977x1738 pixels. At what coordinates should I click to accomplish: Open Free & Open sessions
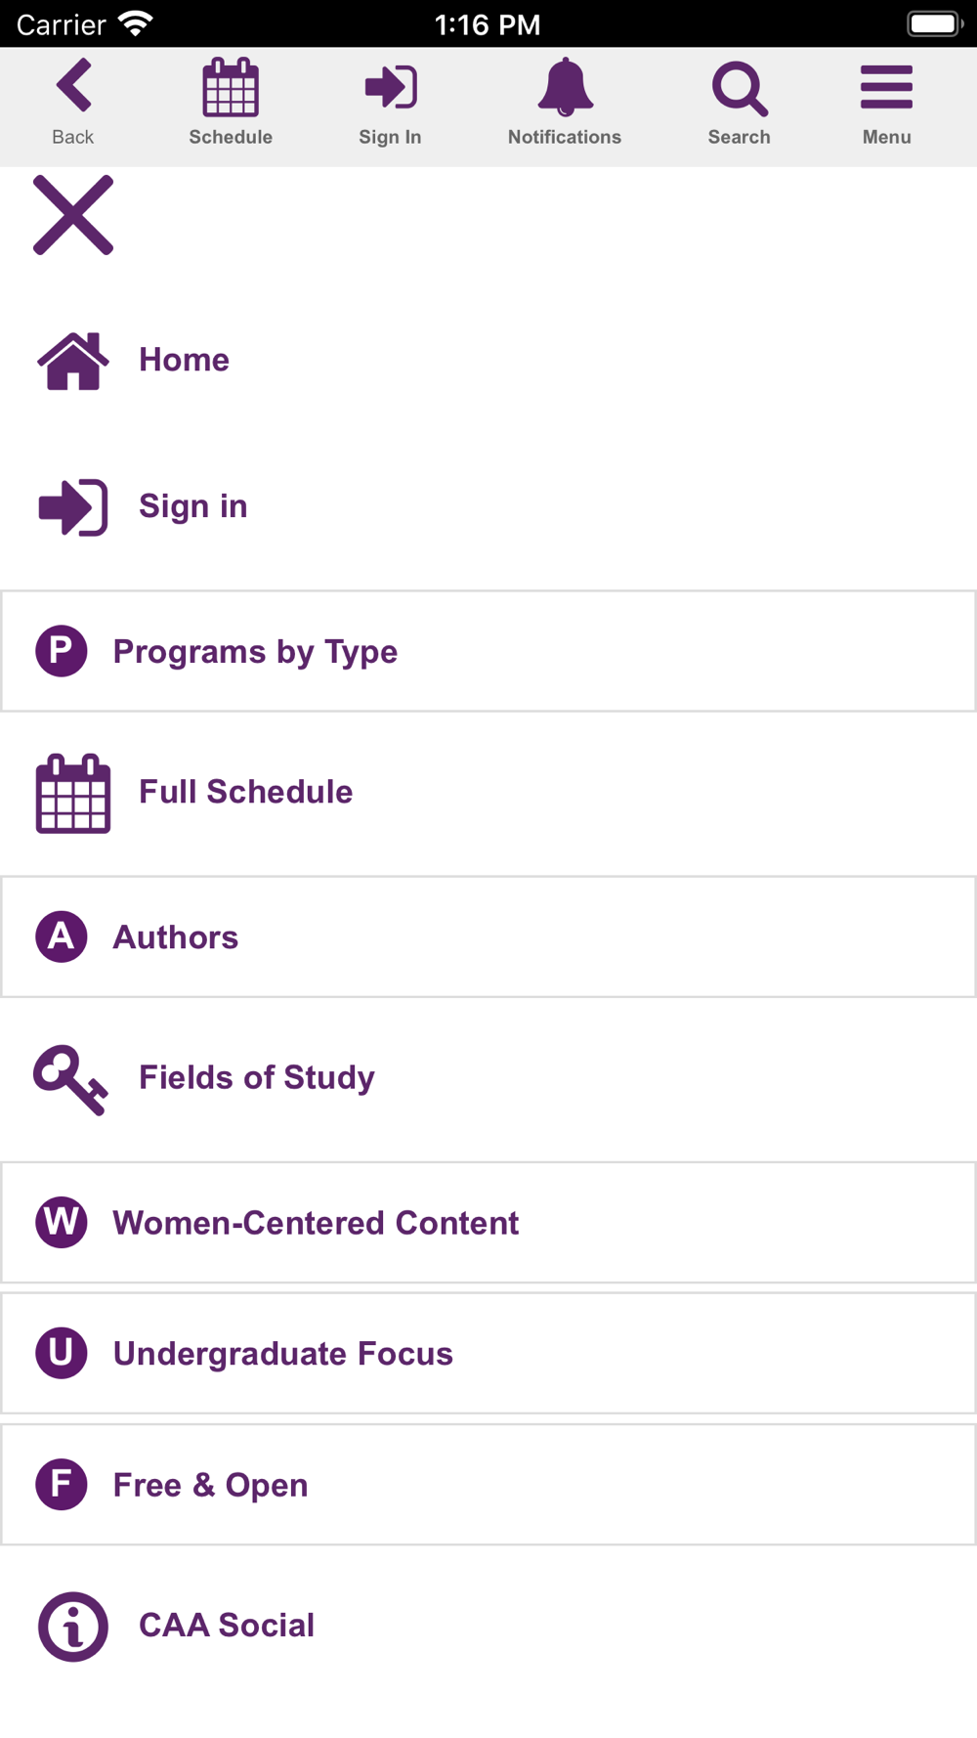tap(488, 1484)
